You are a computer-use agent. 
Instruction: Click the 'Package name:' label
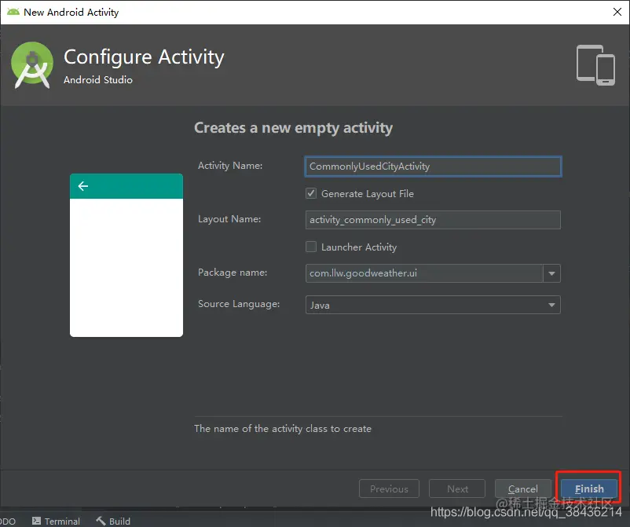pos(233,273)
